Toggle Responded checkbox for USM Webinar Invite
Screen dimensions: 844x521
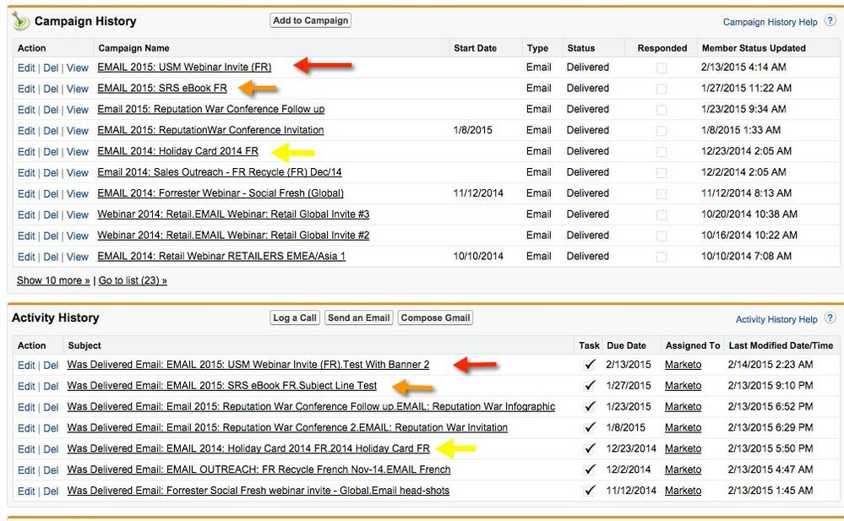pyautogui.click(x=661, y=68)
